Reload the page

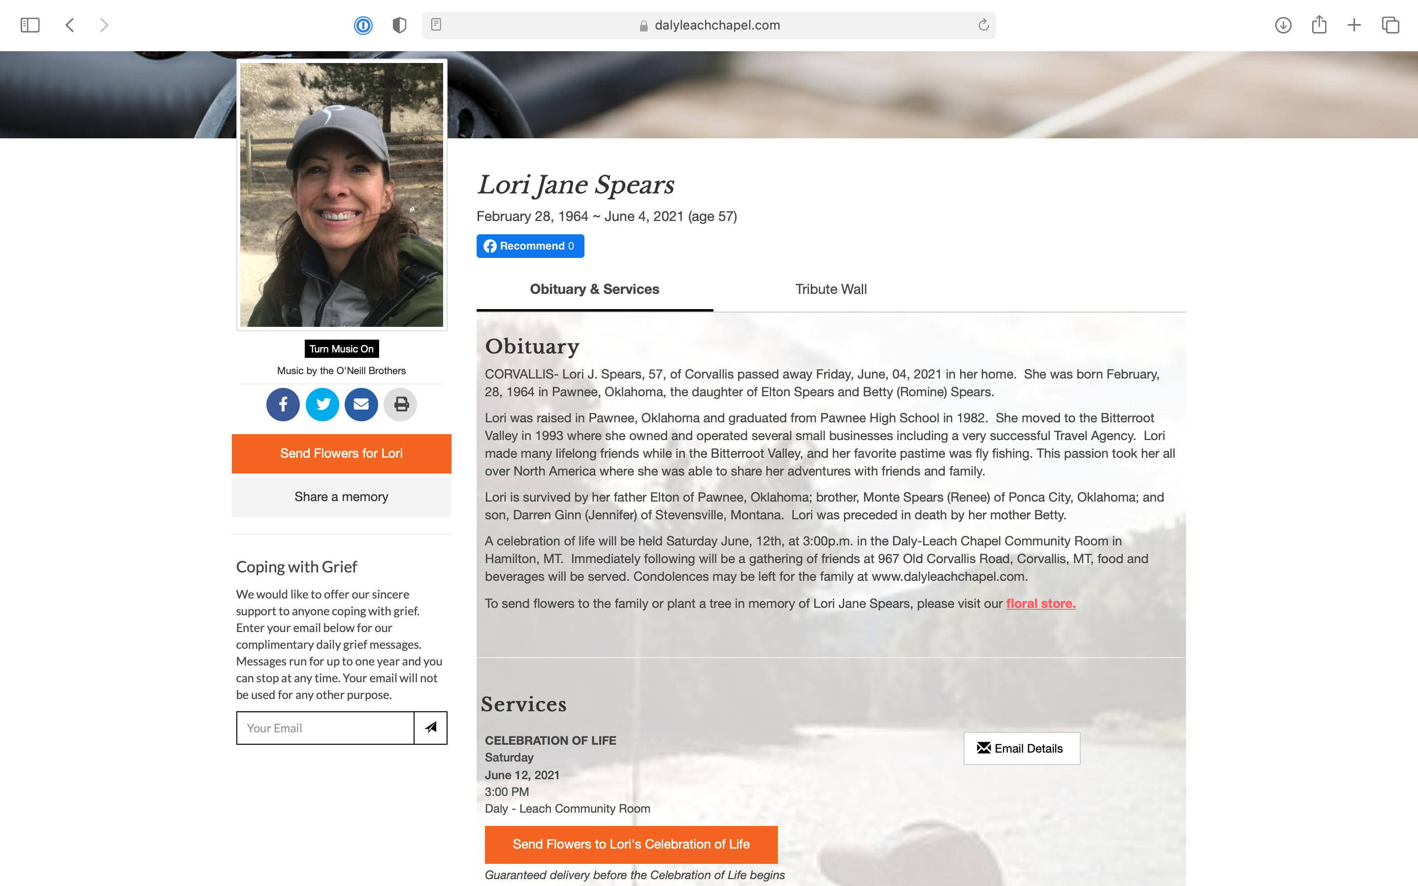983,25
